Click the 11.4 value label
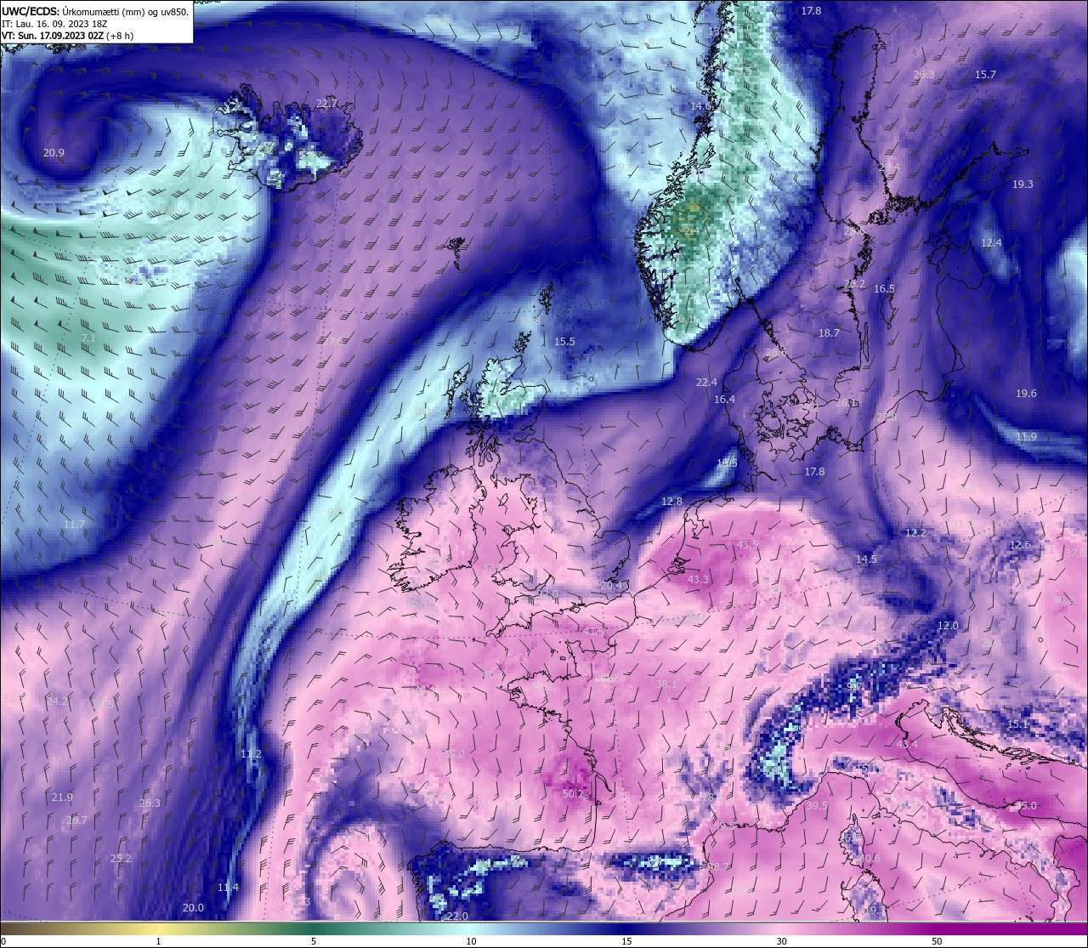The width and height of the screenshot is (1088, 948). point(228,888)
